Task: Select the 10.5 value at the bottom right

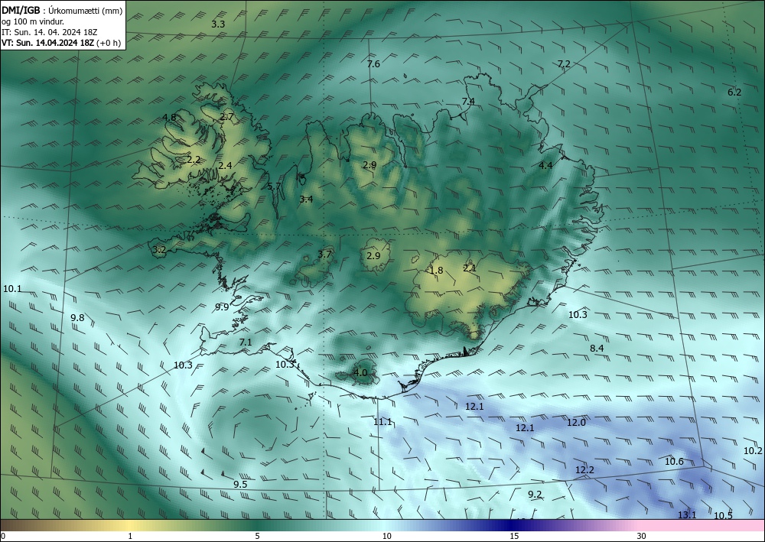Action: coord(723,516)
